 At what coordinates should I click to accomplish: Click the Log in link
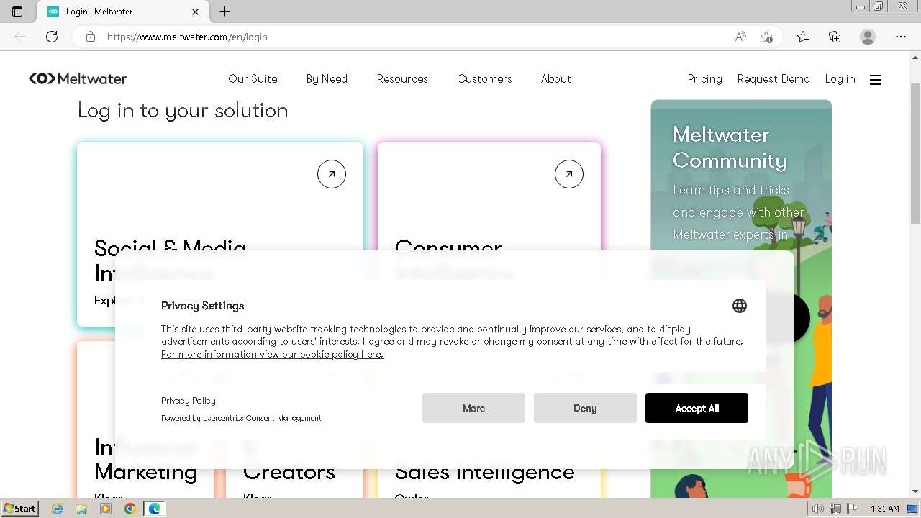click(x=840, y=79)
